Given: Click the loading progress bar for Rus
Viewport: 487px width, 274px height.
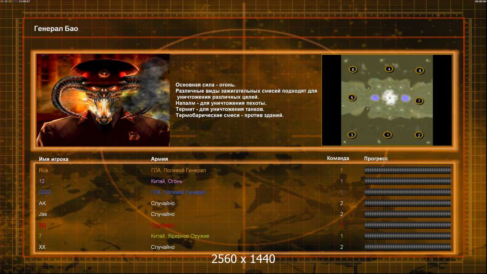Looking at the screenshot, I should coord(408,170).
